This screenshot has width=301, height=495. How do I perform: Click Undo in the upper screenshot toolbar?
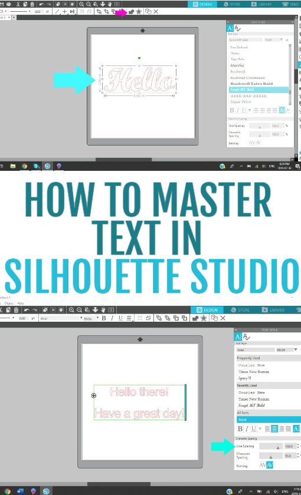point(41,4)
